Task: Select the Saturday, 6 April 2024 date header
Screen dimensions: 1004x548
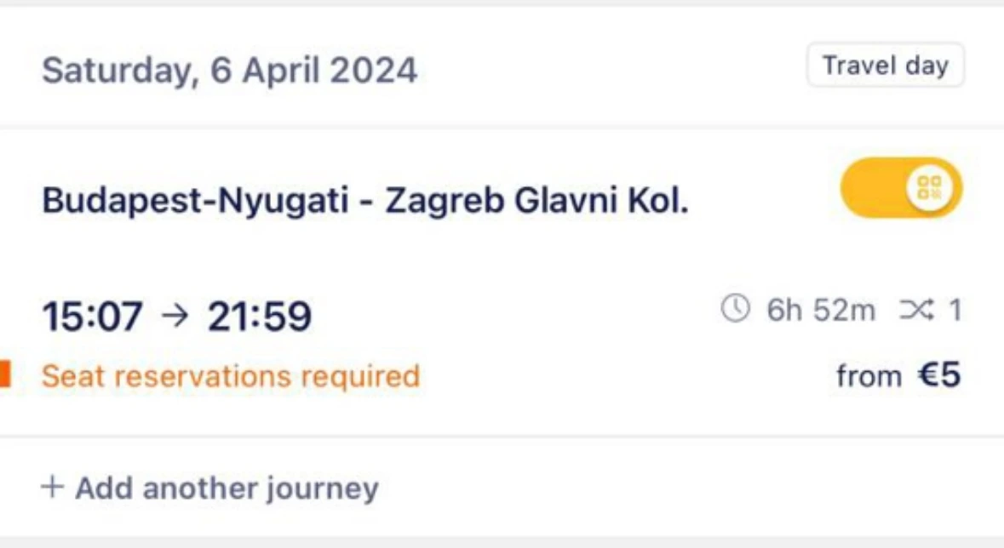Action: (230, 70)
